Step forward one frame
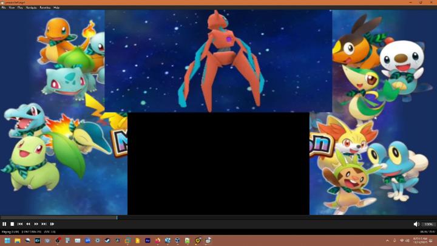 point(52,224)
